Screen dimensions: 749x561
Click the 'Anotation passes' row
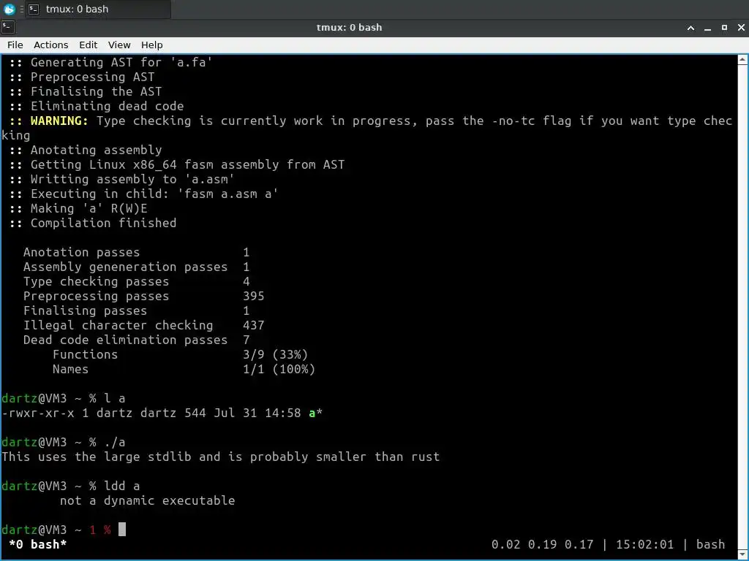(x=136, y=252)
